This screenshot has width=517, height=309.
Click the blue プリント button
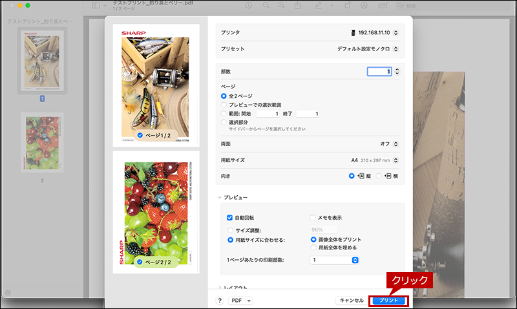[388, 301]
